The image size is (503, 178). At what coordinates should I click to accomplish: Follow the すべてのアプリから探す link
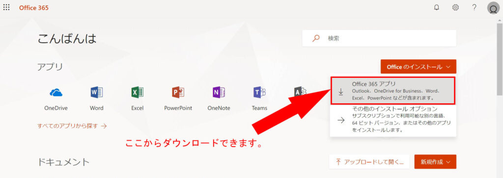72,126
